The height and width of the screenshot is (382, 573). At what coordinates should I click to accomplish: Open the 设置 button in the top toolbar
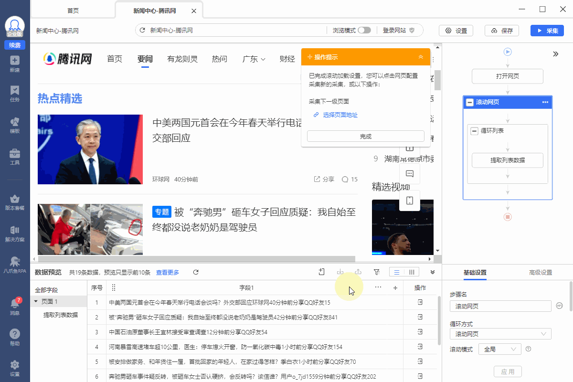(456, 31)
